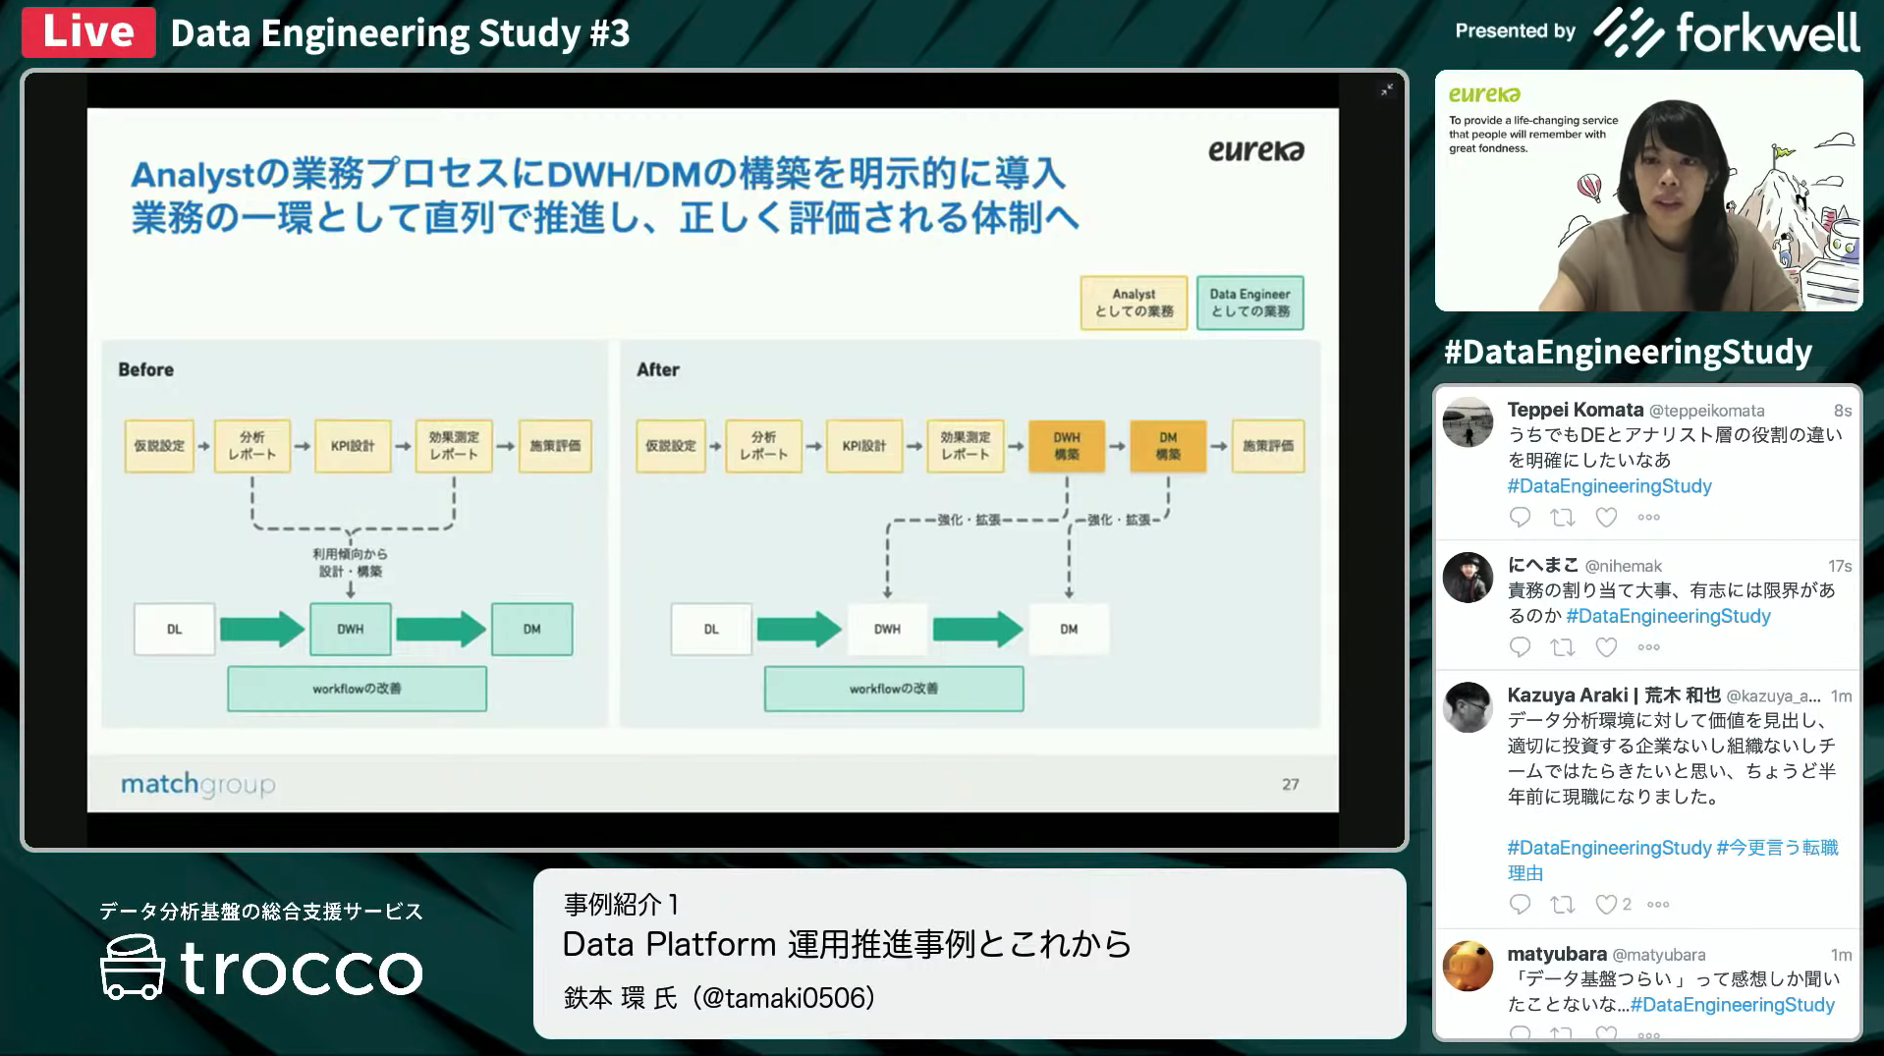Viewport: 1884px width, 1056px height.
Task: Click the '利用傾向から設計・構築' annotation text
Action: (x=351, y=562)
